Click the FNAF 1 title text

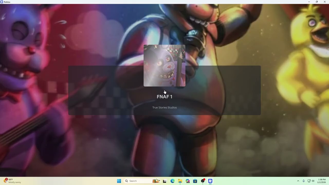point(164,97)
